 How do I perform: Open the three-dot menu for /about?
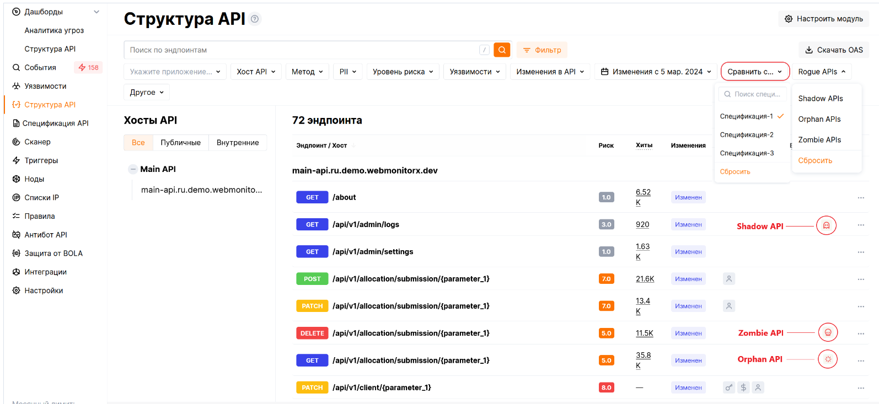861,197
